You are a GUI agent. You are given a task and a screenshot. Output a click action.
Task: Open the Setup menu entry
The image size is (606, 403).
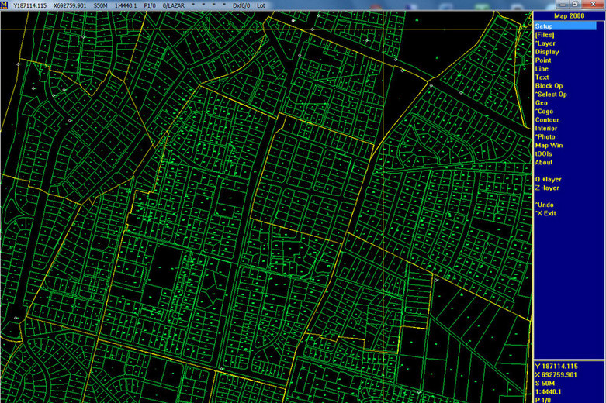pos(566,26)
